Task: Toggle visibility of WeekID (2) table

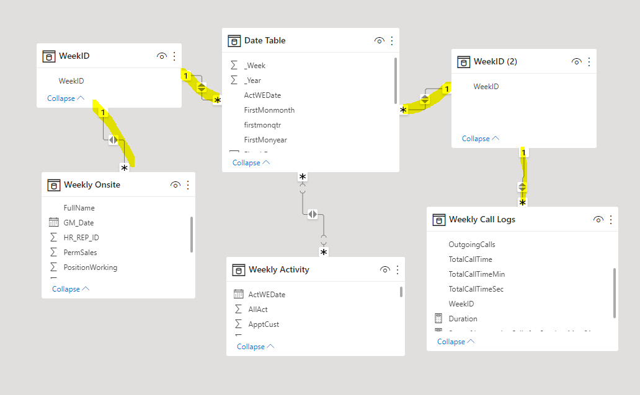Action: [576, 62]
